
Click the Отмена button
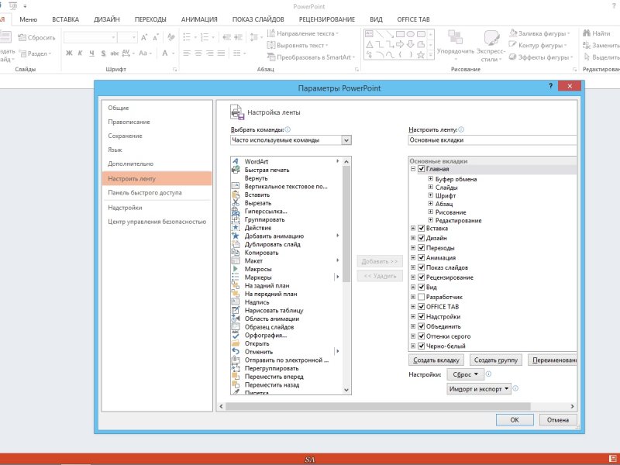pos(558,420)
